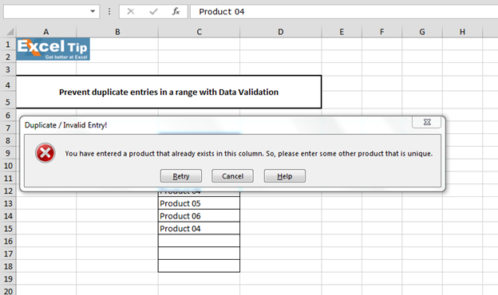
Task: Click the red error icon in dialog
Action: point(45,153)
